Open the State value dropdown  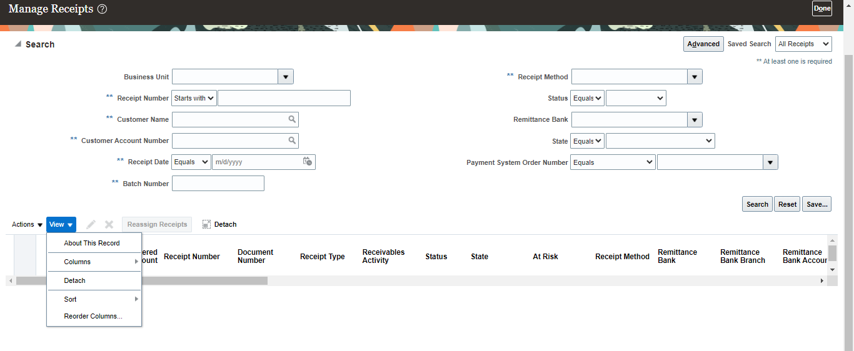click(660, 141)
